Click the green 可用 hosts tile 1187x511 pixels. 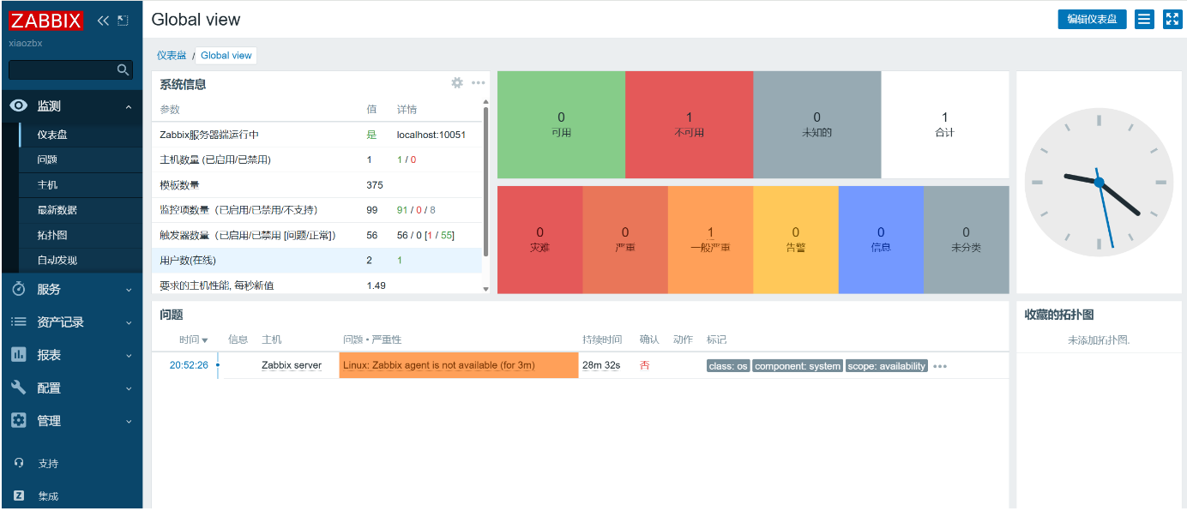pyautogui.click(x=561, y=124)
